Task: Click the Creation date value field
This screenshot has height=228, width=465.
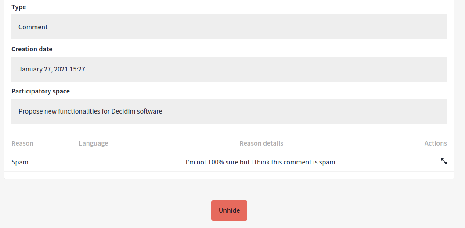Action: point(229,69)
